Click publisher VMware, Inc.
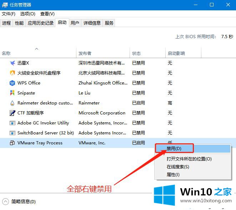 point(92,143)
